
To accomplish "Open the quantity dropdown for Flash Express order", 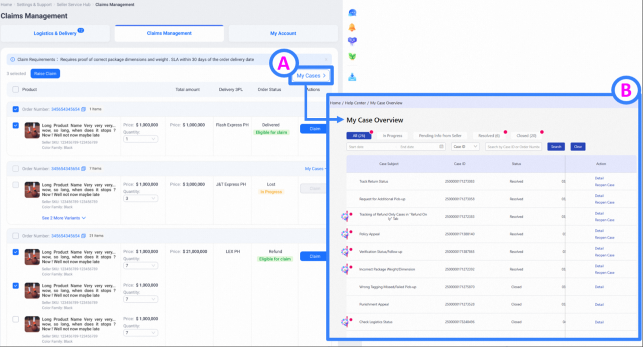I will pyautogui.click(x=140, y=139).
